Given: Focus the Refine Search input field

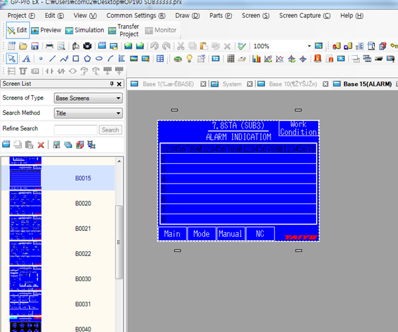Looking at the screenshot, I should point(75,130).
